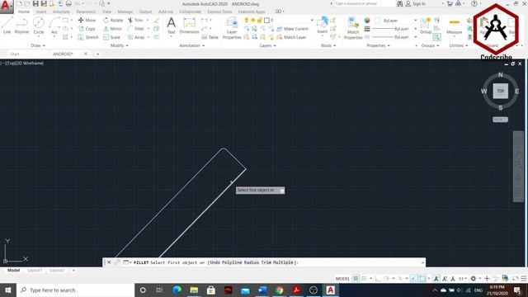Toggle annotation objects visibility in status bar
Viewport: 528px width, 297px height.
coord(436,279)
